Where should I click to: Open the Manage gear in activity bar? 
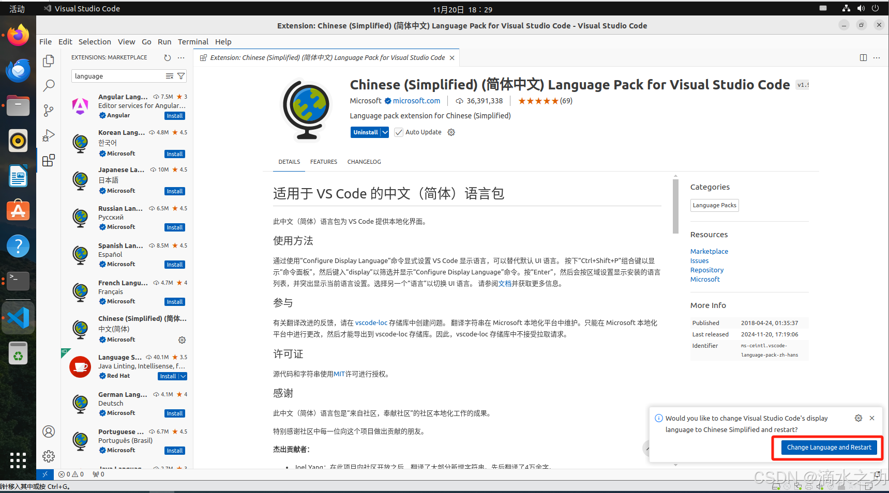pos(49,456)
